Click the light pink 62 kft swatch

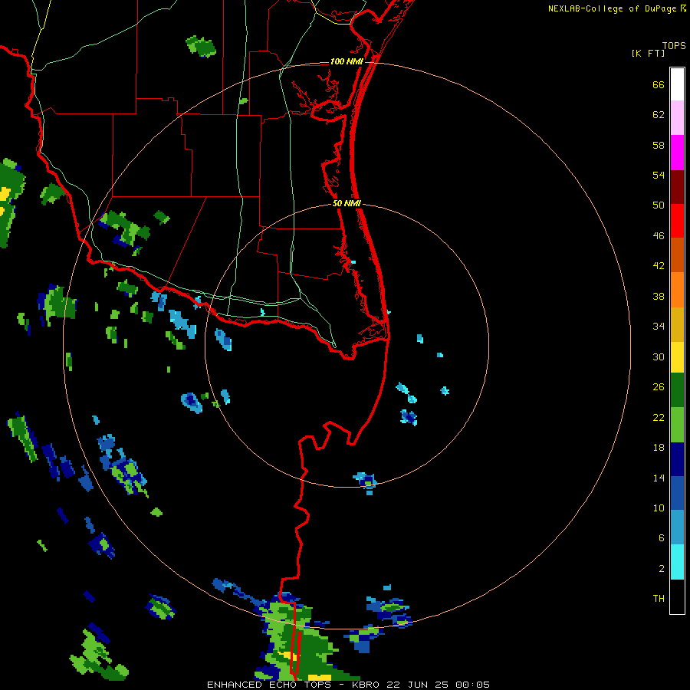[x=677, y=117]
